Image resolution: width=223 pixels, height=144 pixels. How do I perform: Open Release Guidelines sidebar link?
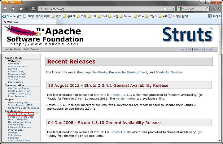pyautogui.click(x=20, y=127)
